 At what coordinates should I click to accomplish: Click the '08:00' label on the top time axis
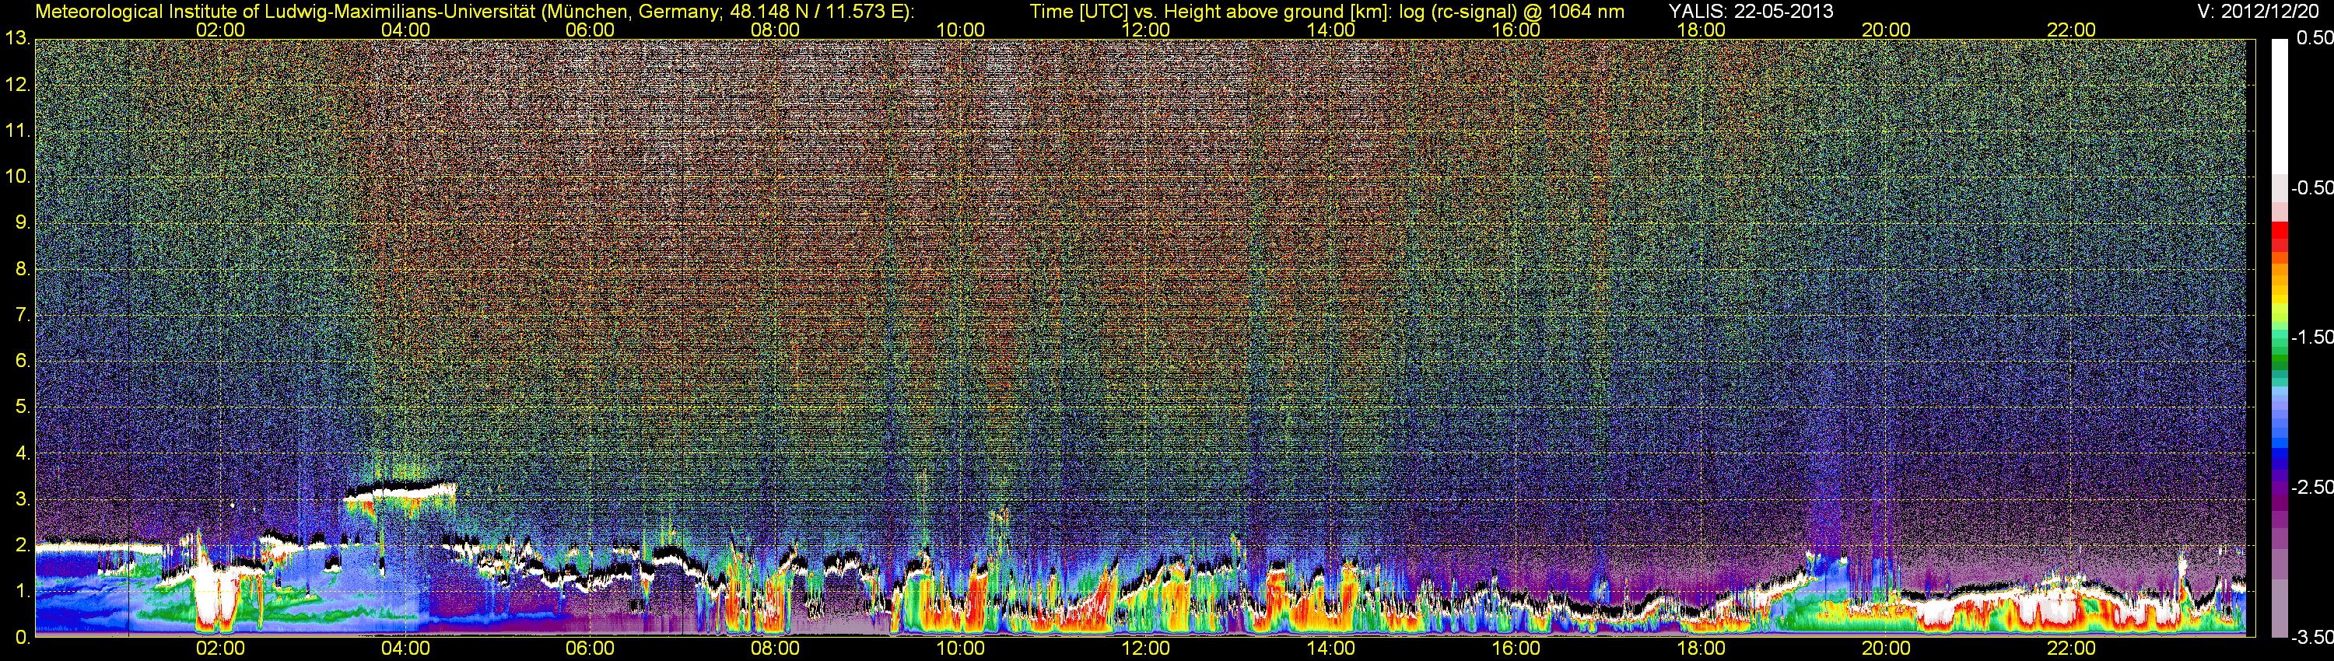[776, 30]
